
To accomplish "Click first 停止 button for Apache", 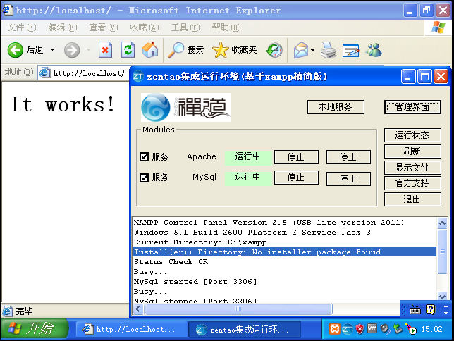I will (296, 157).
